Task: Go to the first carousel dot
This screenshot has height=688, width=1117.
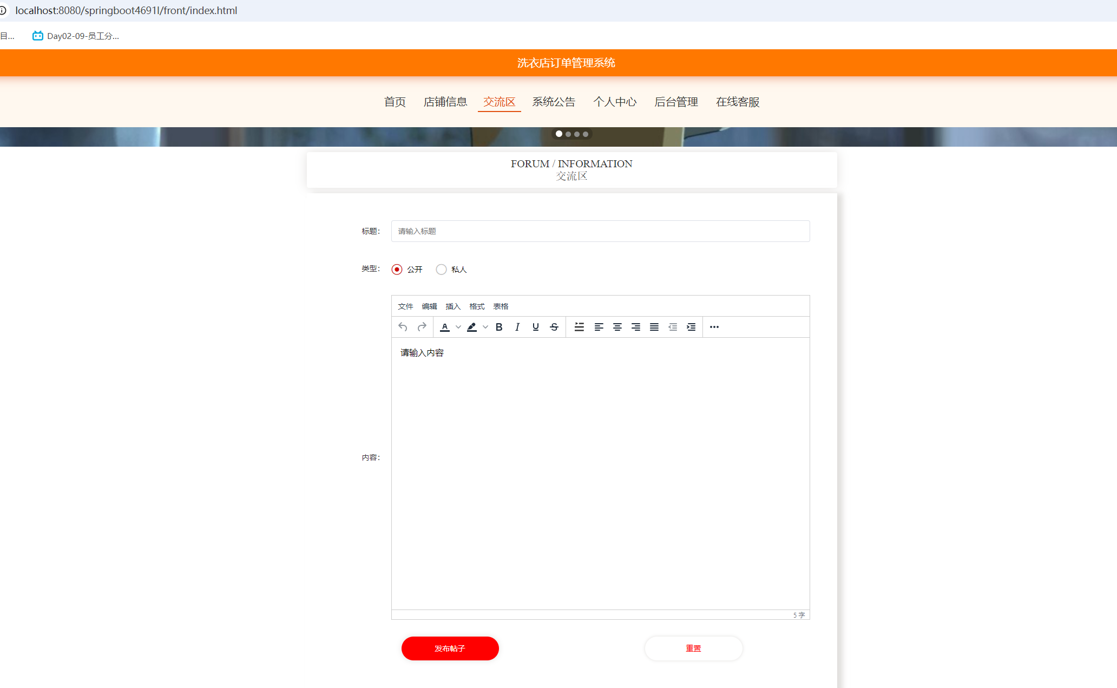Action: pos(559,134)
